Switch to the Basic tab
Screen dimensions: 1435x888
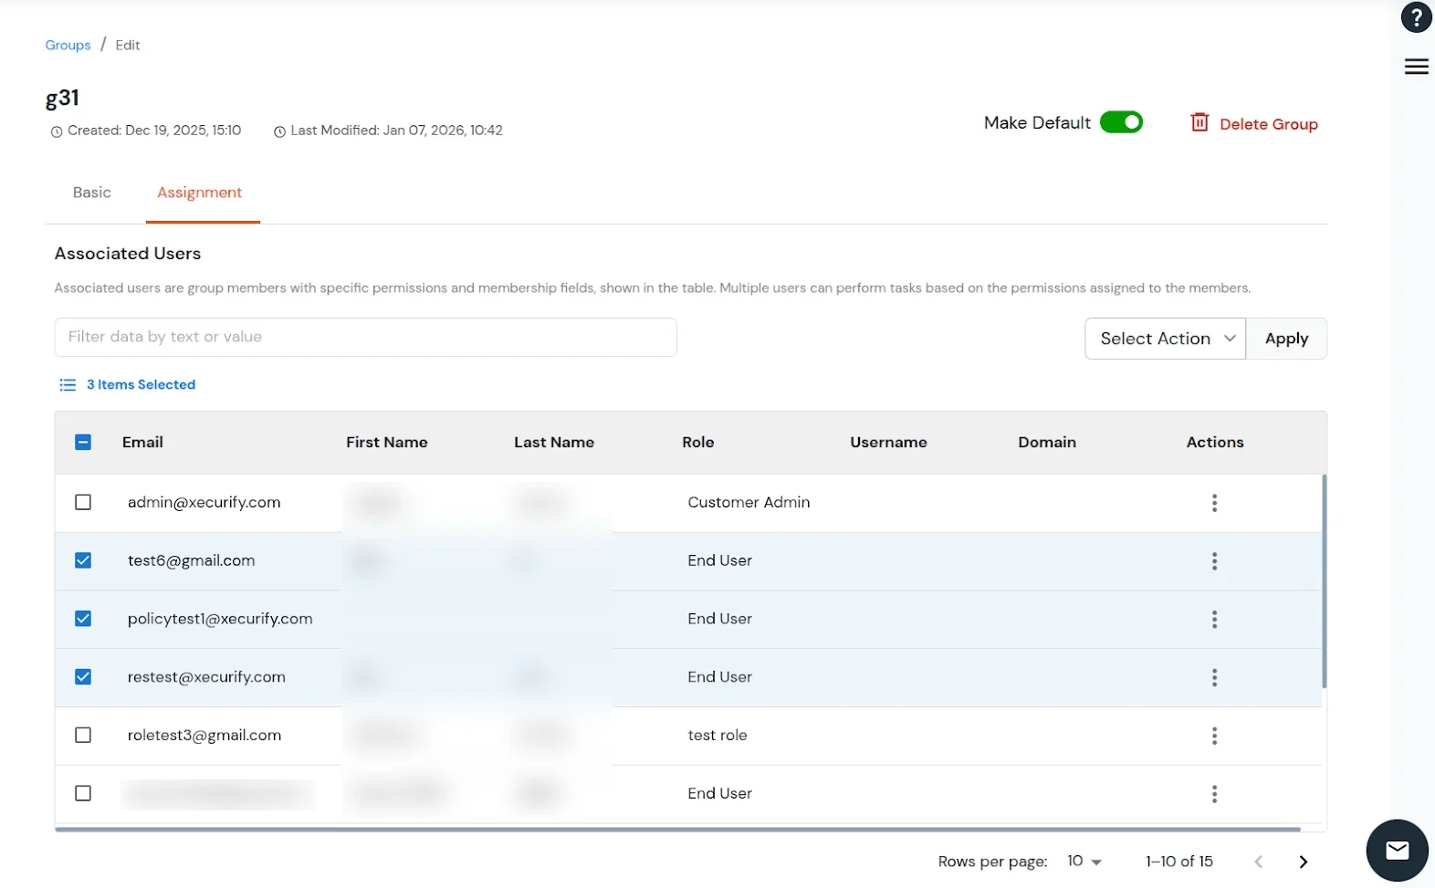(92, 193)
